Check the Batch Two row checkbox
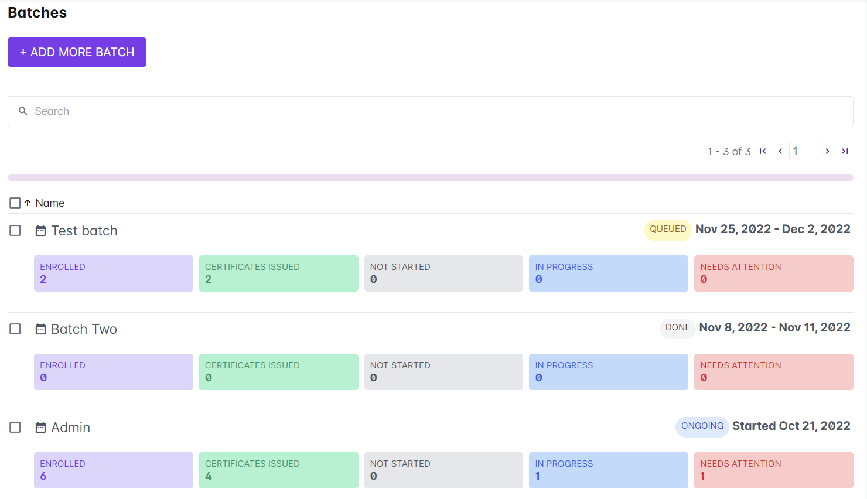 pos(15,329)
